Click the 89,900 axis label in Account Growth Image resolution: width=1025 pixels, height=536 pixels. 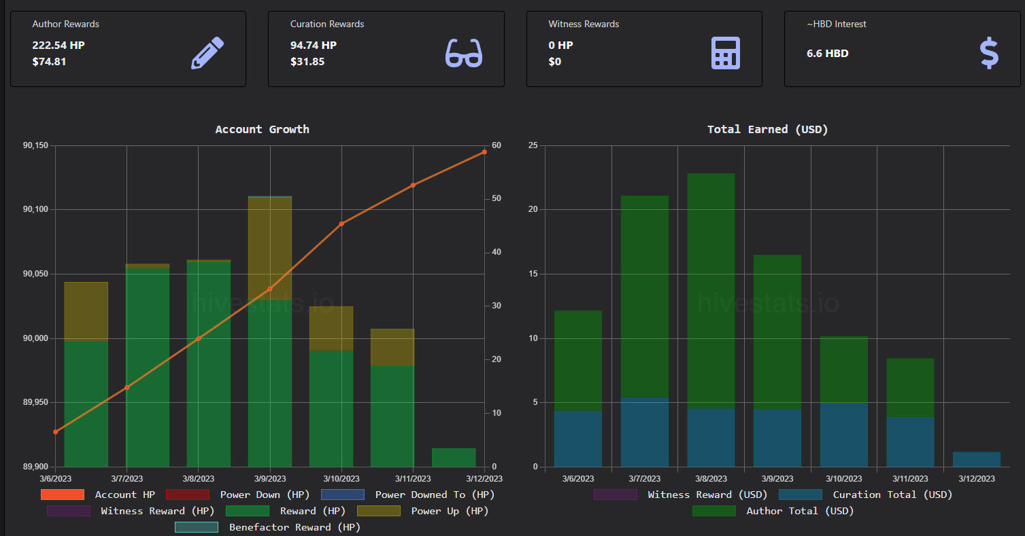(x=35, y=467)
